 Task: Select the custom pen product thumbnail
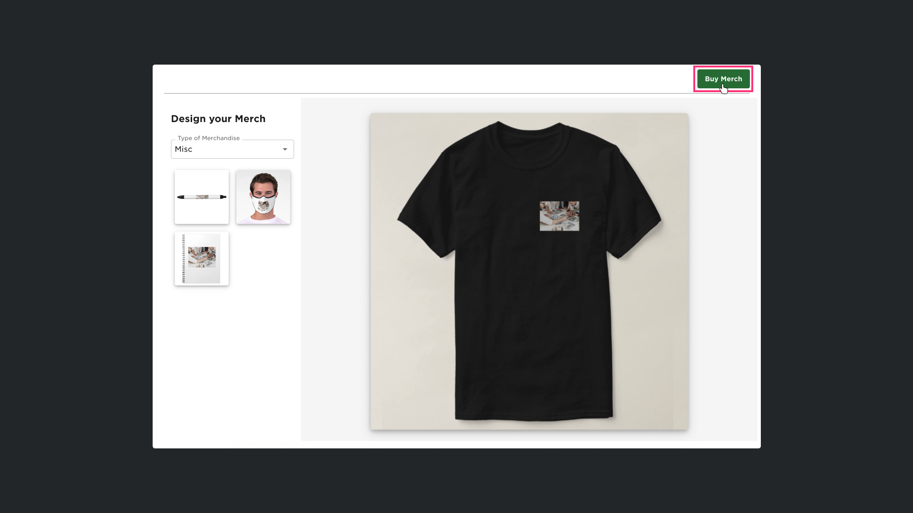click(x=202, y=197)
